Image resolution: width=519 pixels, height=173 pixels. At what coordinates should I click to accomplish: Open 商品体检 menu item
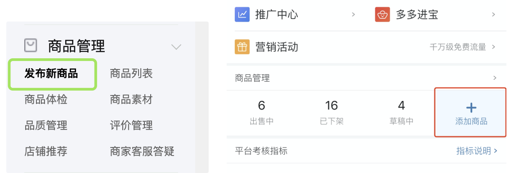[46, 99]
